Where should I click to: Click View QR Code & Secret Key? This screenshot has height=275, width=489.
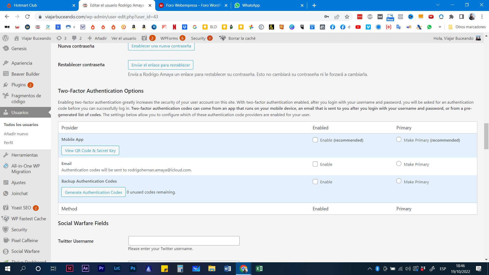click(90, 150)
